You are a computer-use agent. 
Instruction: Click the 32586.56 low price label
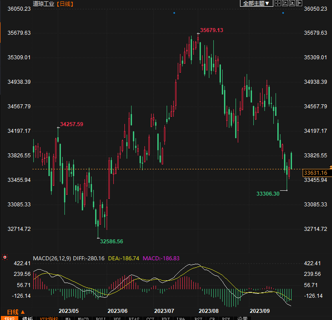pyautogui.click(x=112, y=241)
